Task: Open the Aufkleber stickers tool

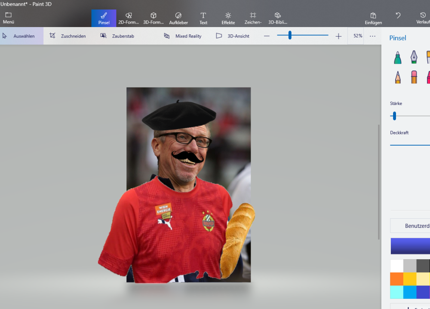Action: click(178, 18)
